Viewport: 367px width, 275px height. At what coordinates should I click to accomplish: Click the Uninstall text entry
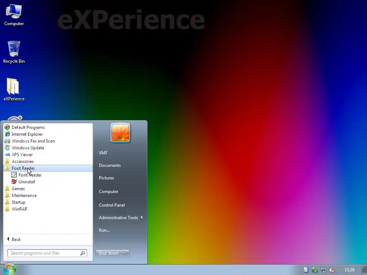(x=27, y=182)
